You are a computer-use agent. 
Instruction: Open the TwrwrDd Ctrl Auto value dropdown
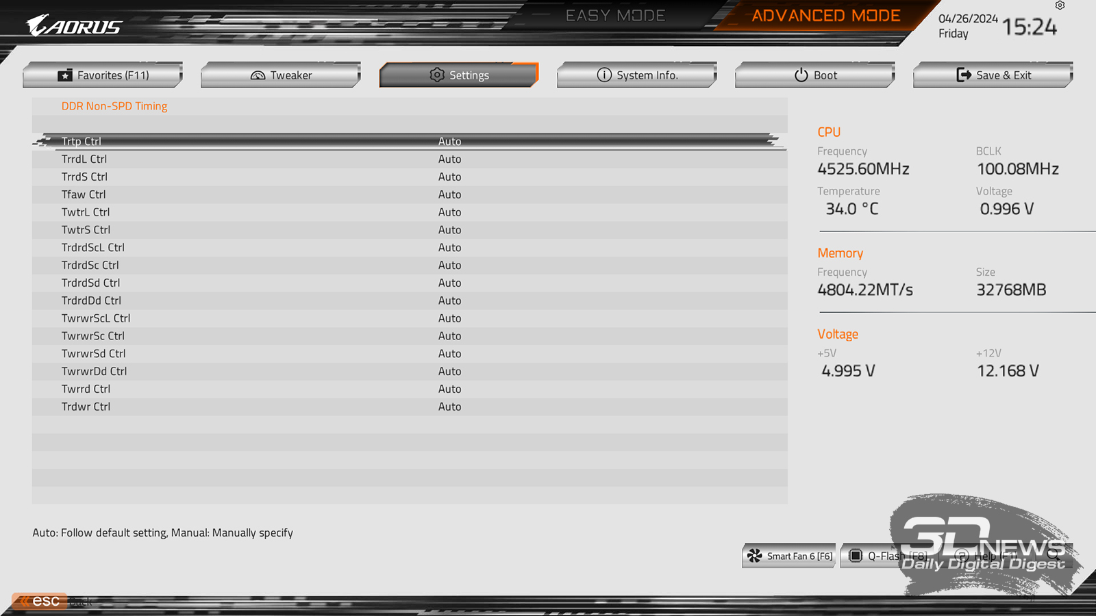449,371
